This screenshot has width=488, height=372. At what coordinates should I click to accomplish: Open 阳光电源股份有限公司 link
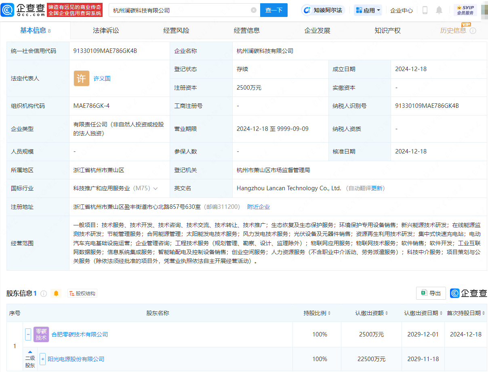tap(76, 359)
